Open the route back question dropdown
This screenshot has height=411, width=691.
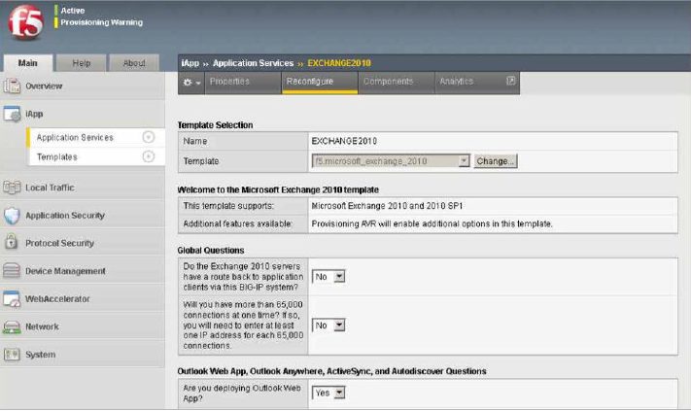(x=328, y=277)
